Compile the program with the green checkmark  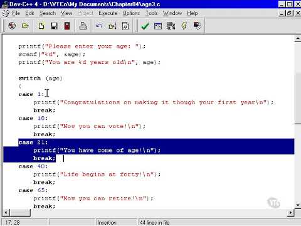click(x=145, y=26)
